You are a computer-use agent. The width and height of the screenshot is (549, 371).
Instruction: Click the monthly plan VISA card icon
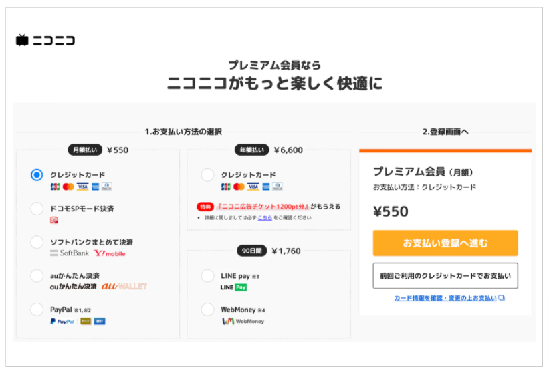point(82,187)
